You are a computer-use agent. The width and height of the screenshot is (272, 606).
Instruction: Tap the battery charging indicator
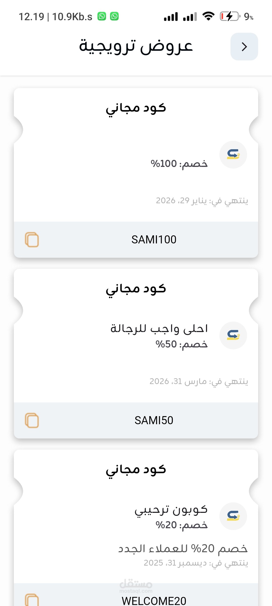[230, 16]
